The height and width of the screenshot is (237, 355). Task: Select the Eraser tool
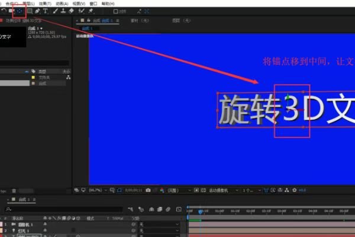(x=72, y=11)
